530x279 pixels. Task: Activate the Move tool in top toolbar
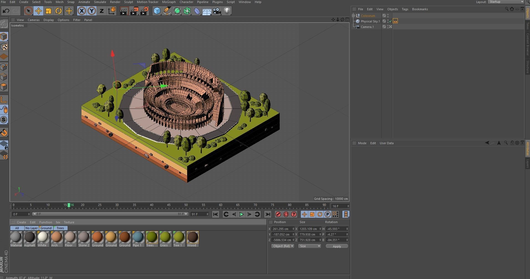(38, 11)
